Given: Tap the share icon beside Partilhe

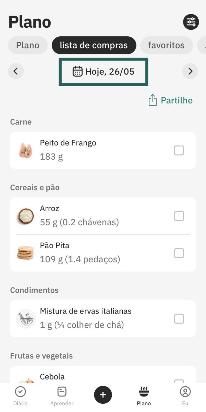Looking at the screenshot, I should click(x=153, y=100).
